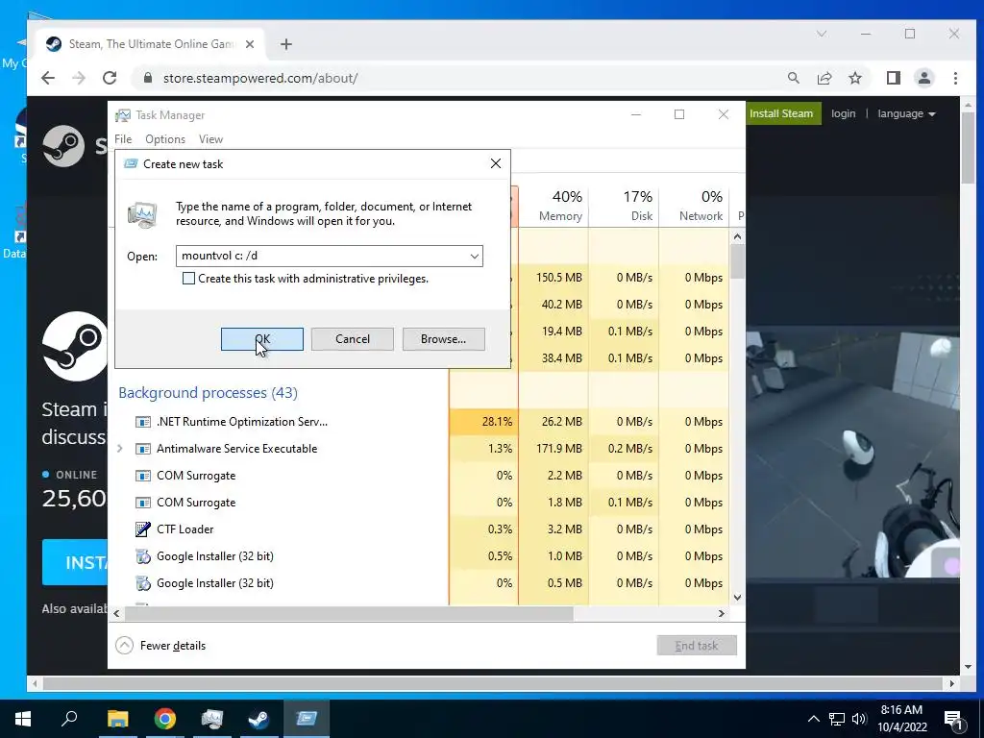Select Antimalware Service Executable icon
This screenshot has width=984, height=738.
(x=143, y=449)
